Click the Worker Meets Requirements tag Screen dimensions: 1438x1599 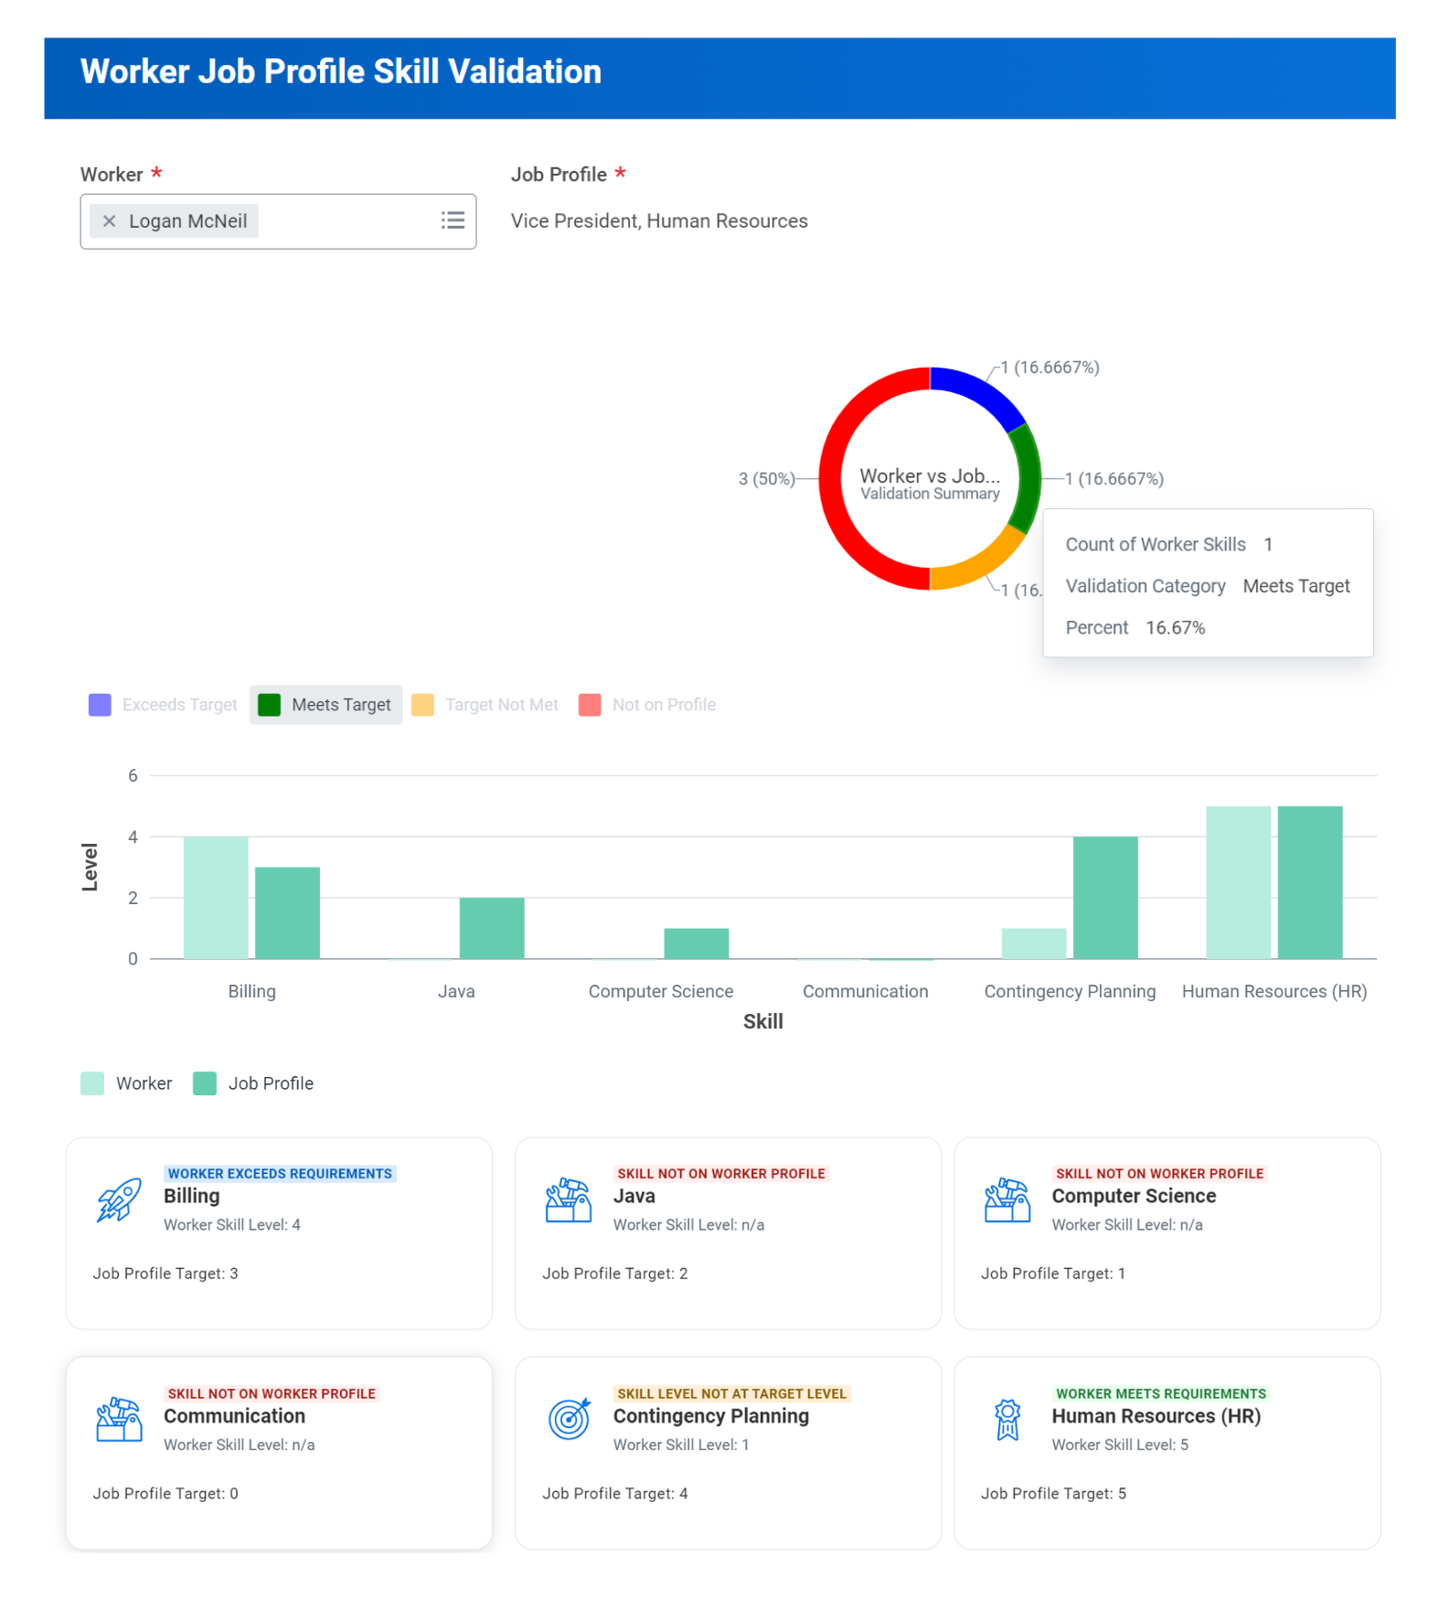[x=1161, y=1394]
